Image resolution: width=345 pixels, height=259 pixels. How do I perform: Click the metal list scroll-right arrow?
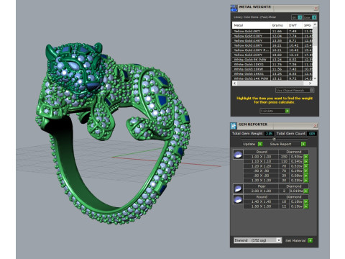point(310,83)
